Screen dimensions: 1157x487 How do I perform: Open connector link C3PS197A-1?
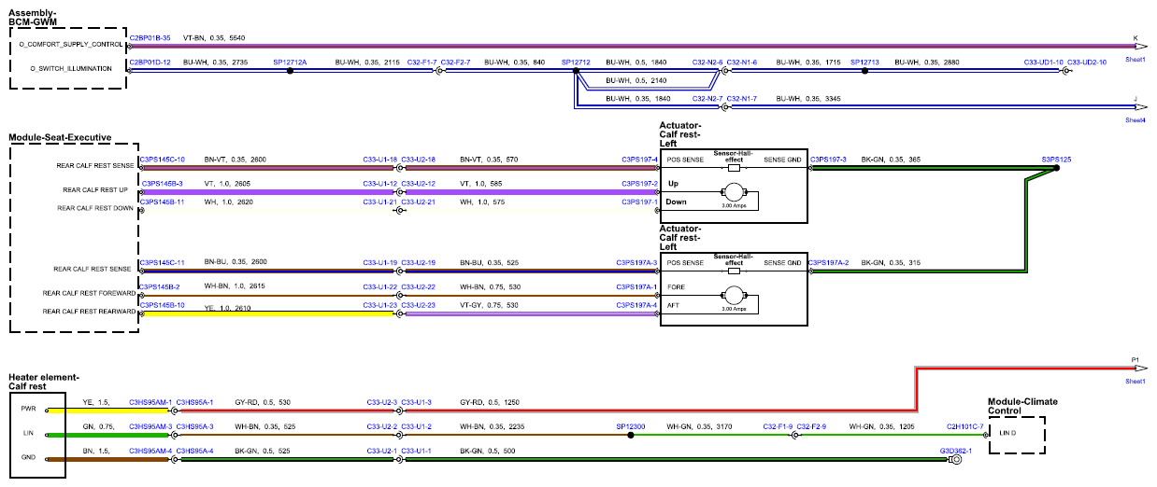[x=637, y=286]
